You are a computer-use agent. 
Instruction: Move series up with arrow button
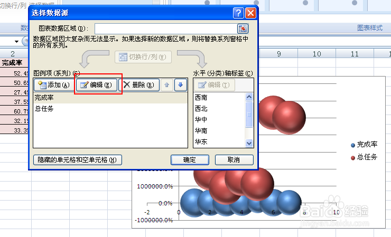167,85
